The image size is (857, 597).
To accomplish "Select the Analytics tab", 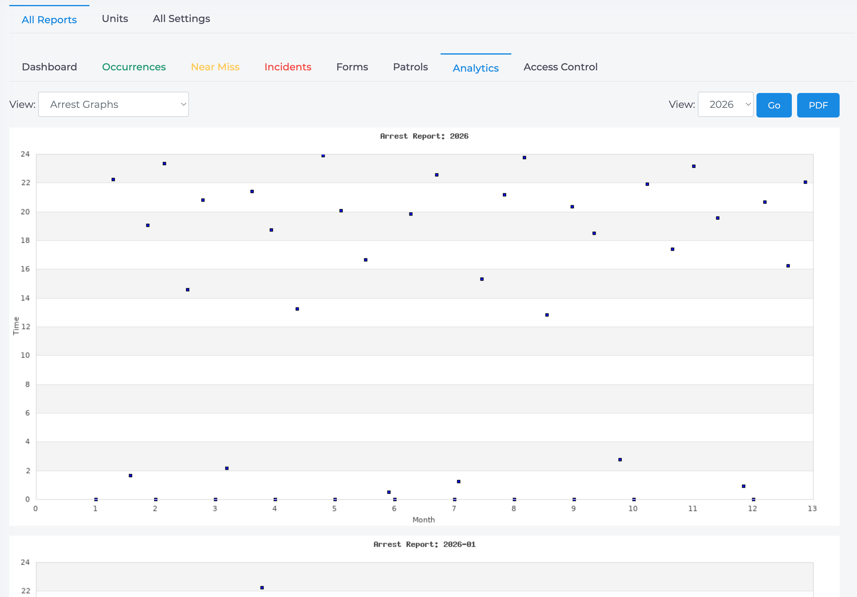I will click(x=476, y=68).
